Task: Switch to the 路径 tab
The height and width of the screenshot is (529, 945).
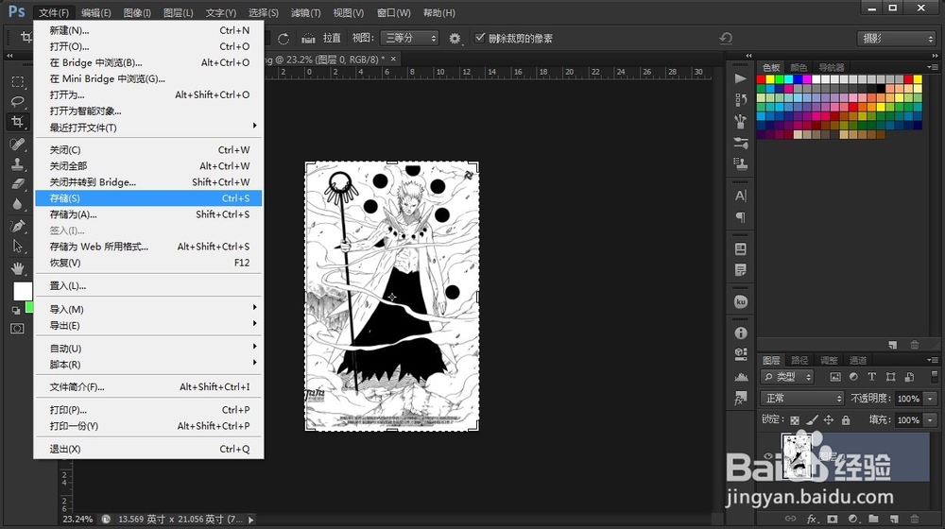Action: coord(799,360)
